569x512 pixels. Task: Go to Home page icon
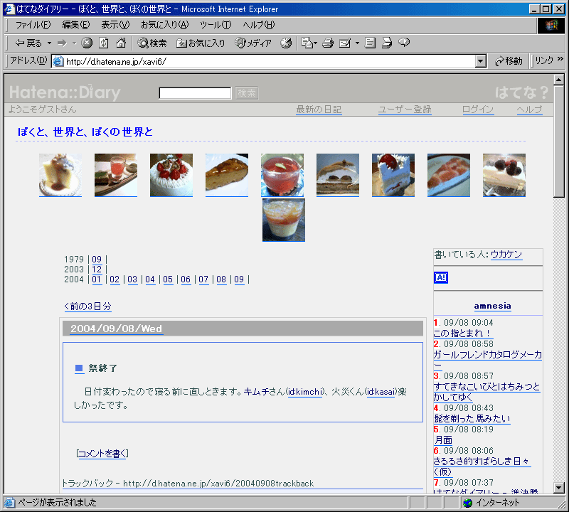pyautogui.click(x=121, y=43)
